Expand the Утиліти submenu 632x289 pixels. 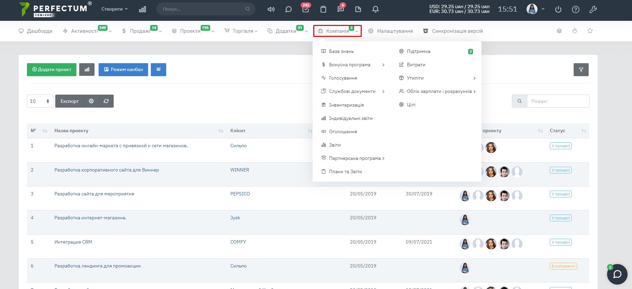pos(437,78)
